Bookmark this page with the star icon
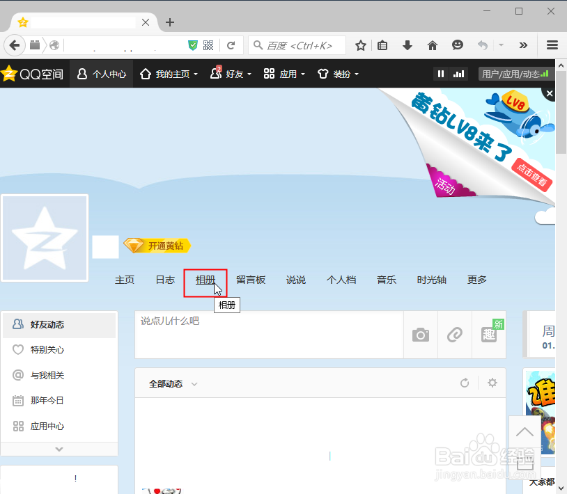567x494 pixels. pos(361,45)
